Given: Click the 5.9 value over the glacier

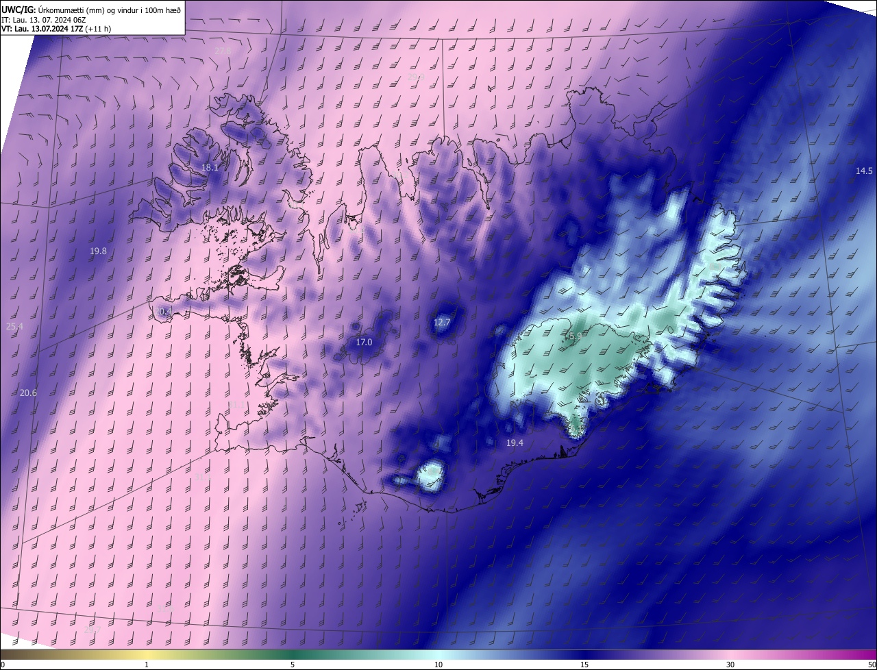Looking at the screenshot, I should pos(576,336).
